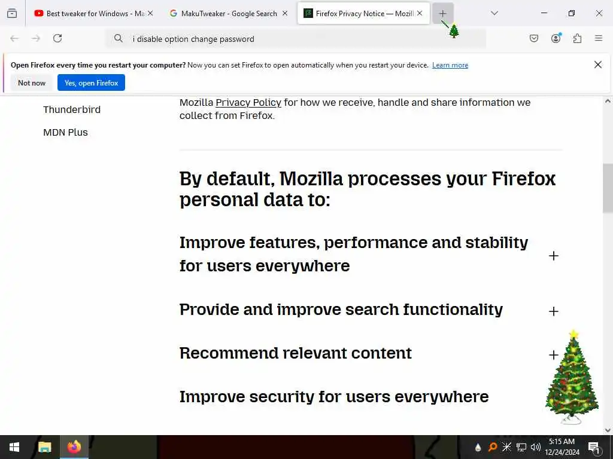Viewport: 613px width, 459px height.
Task: Open the Windows Start menu
Action: click(x=14, y=447)
